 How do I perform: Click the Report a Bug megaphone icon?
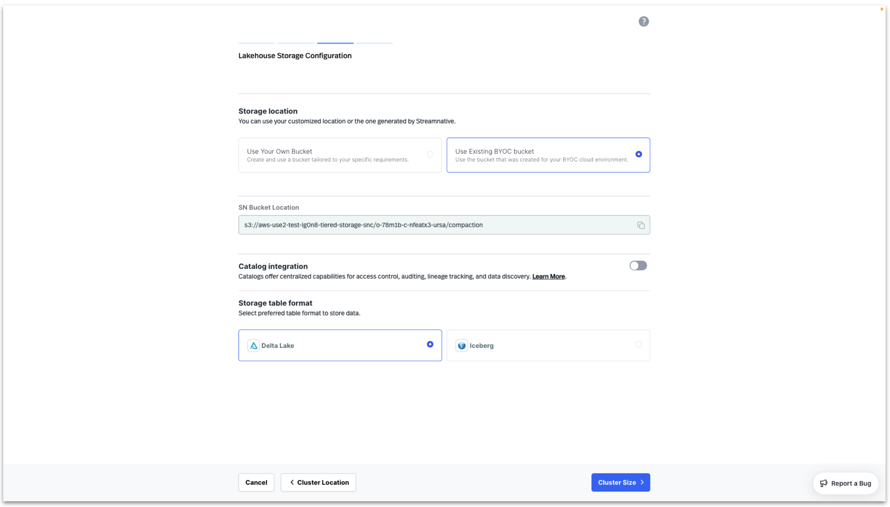pyautogui.click(x=824, y=483)
